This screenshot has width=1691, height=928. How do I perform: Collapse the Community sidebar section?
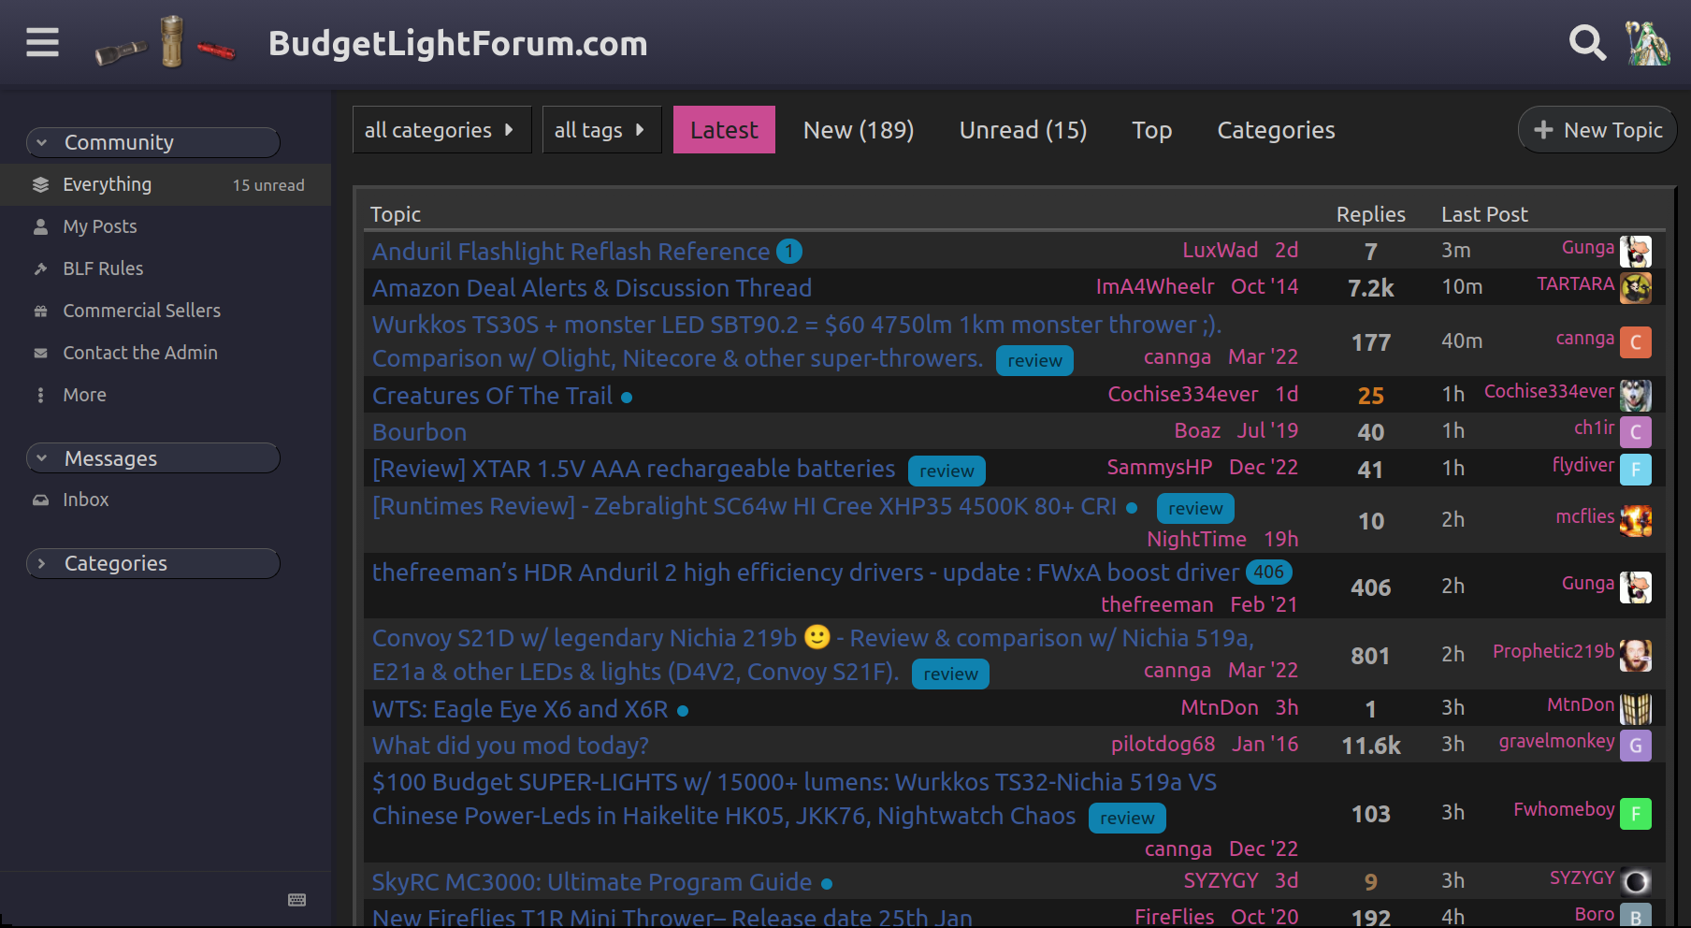click(153, 142)
